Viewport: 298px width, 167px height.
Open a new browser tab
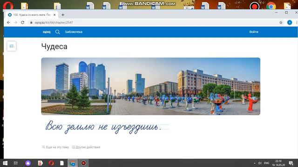[63, 15]
